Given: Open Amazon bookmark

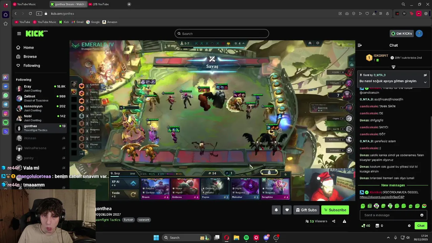Looking at the screenshot, I should (110, 22).
